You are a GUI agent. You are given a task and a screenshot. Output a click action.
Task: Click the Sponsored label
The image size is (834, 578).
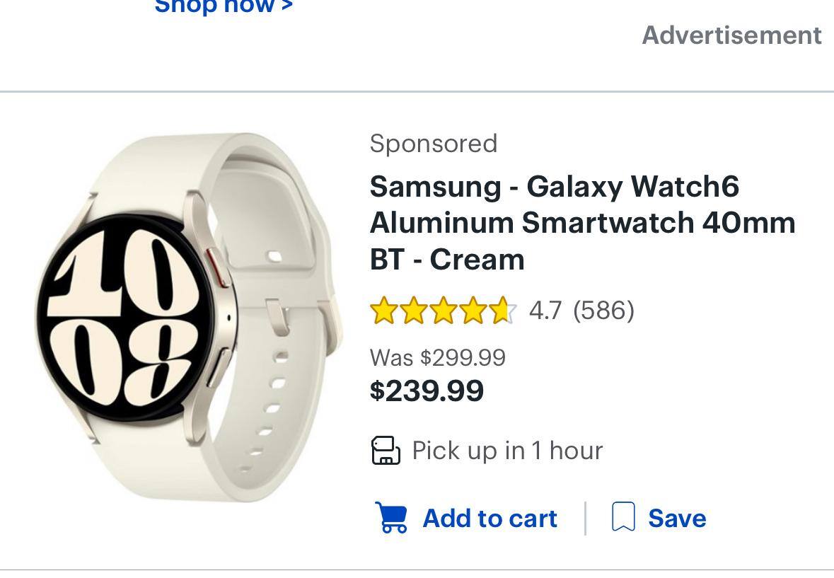click(433, 144)
